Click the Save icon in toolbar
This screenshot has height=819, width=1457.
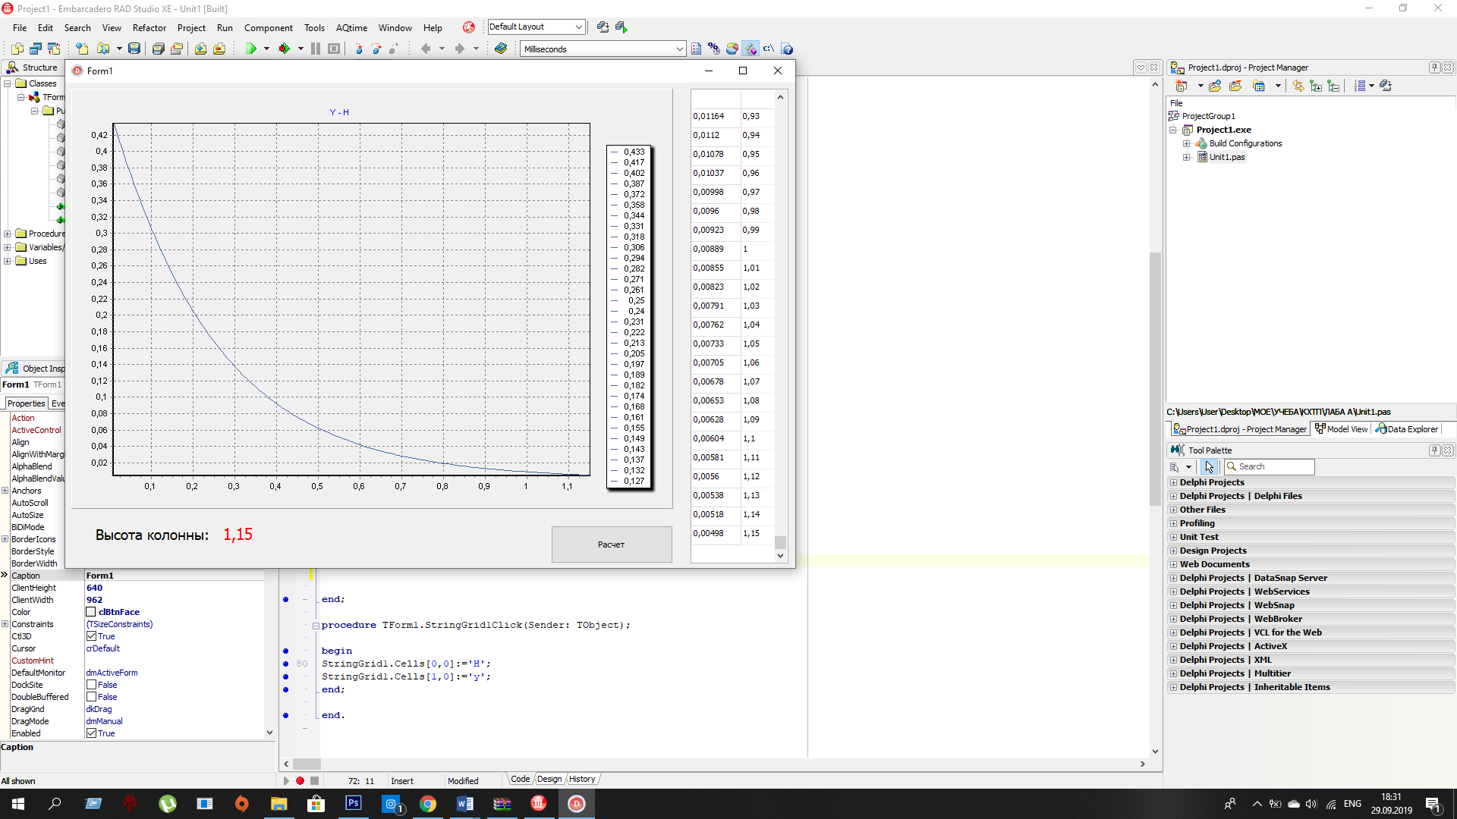134,49
